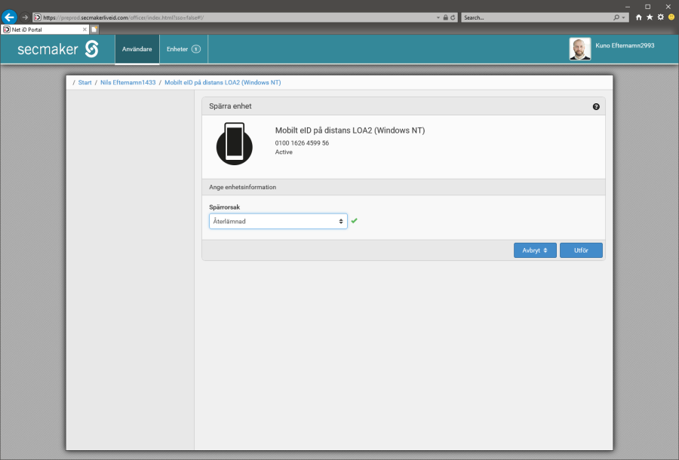The width and height of the screenshot is (679, 460).
Task: Expand the address bar history dropdown
Action: click(438, 17)
